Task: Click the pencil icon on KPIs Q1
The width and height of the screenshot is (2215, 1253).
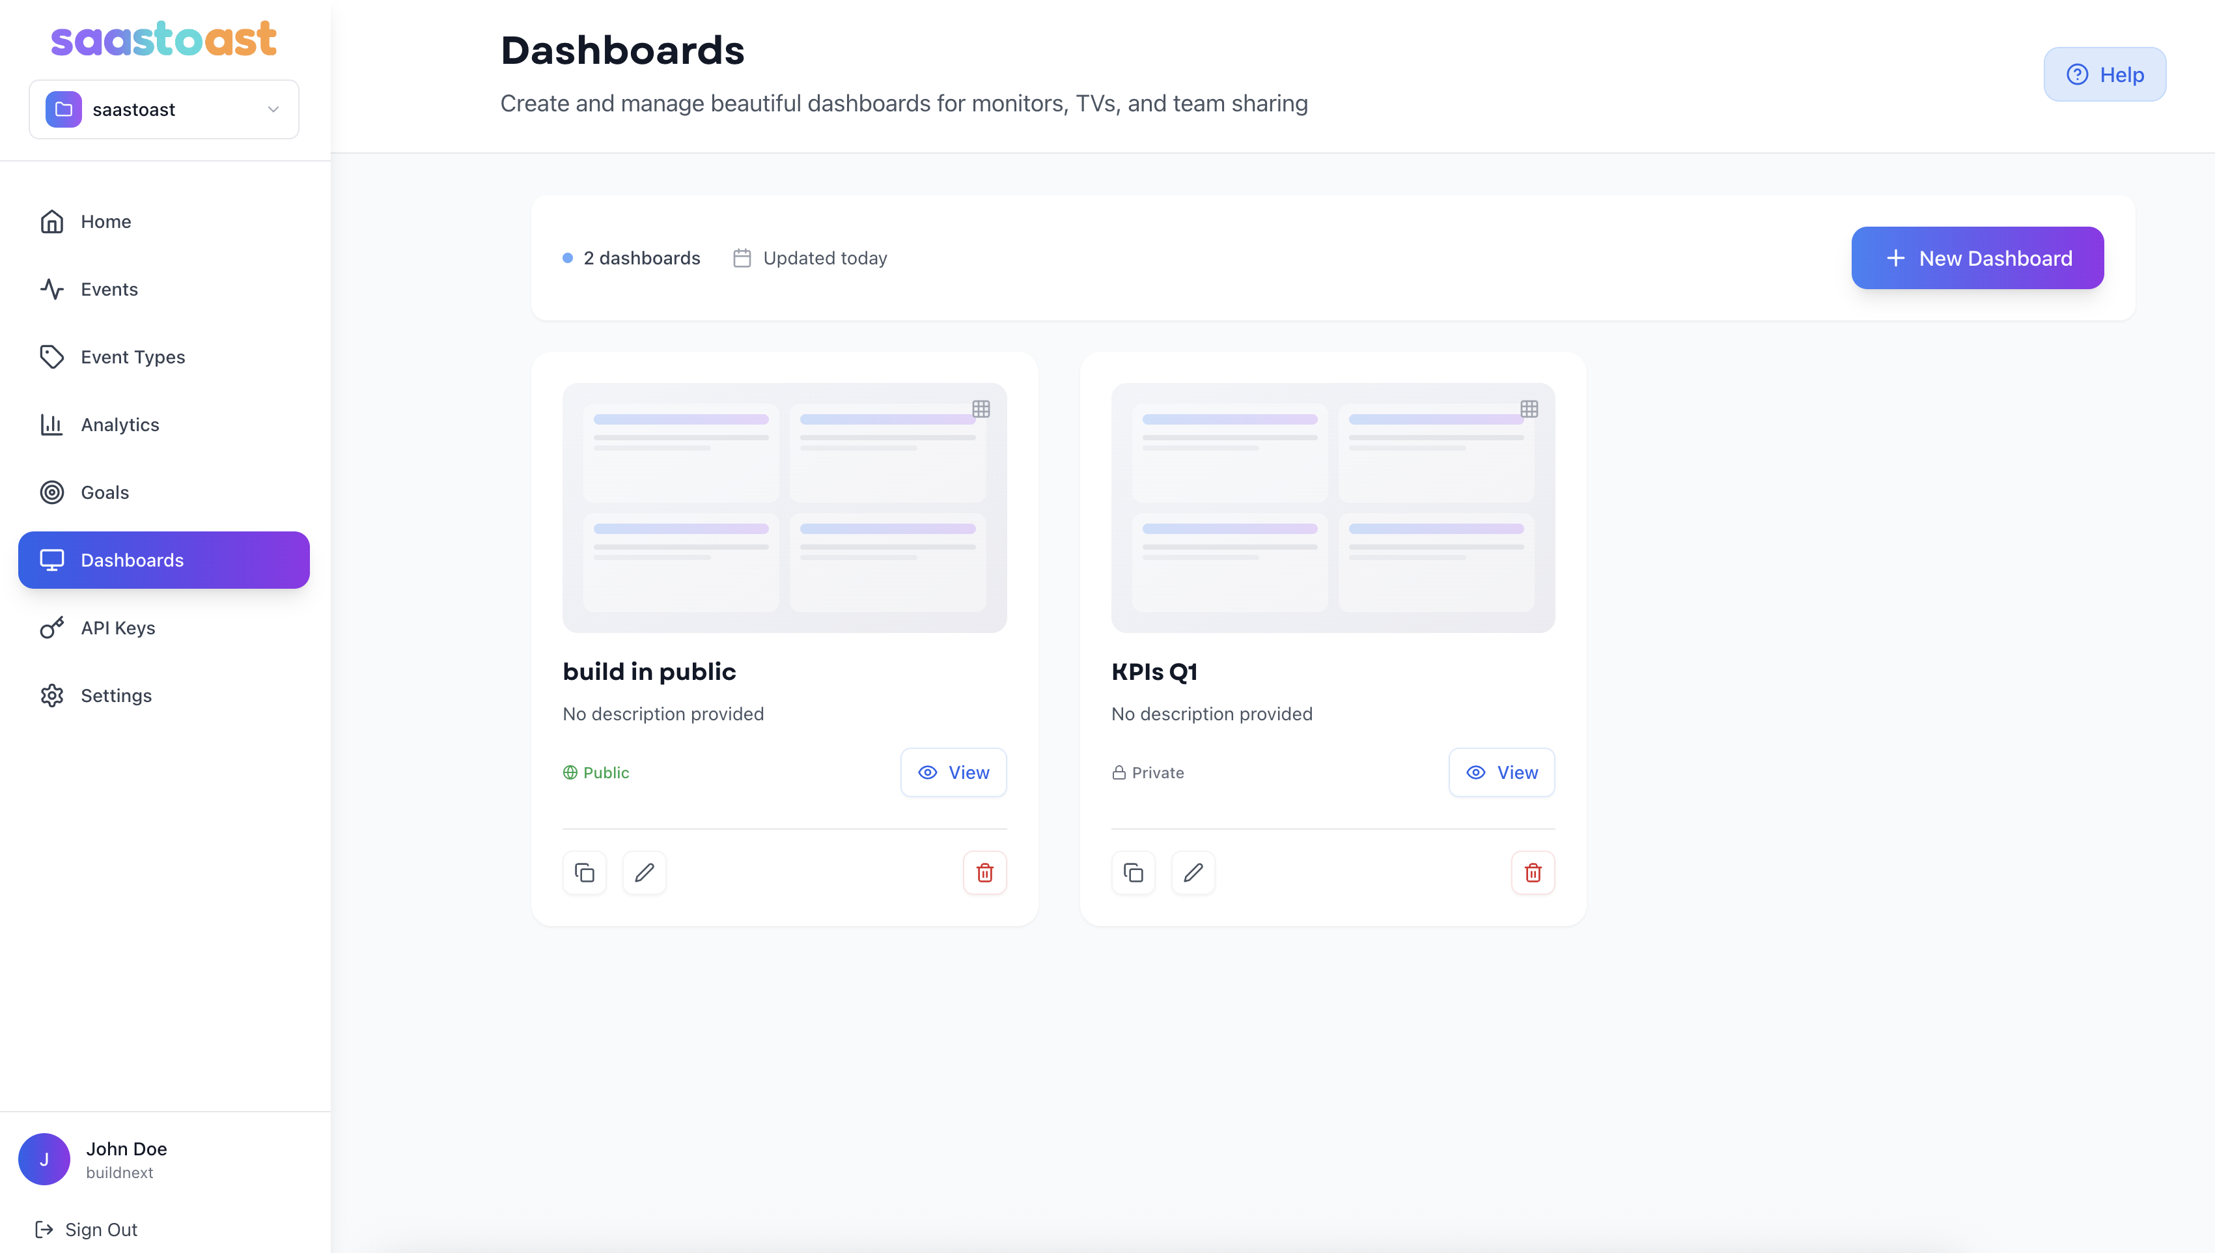Action: point(1192,873)
